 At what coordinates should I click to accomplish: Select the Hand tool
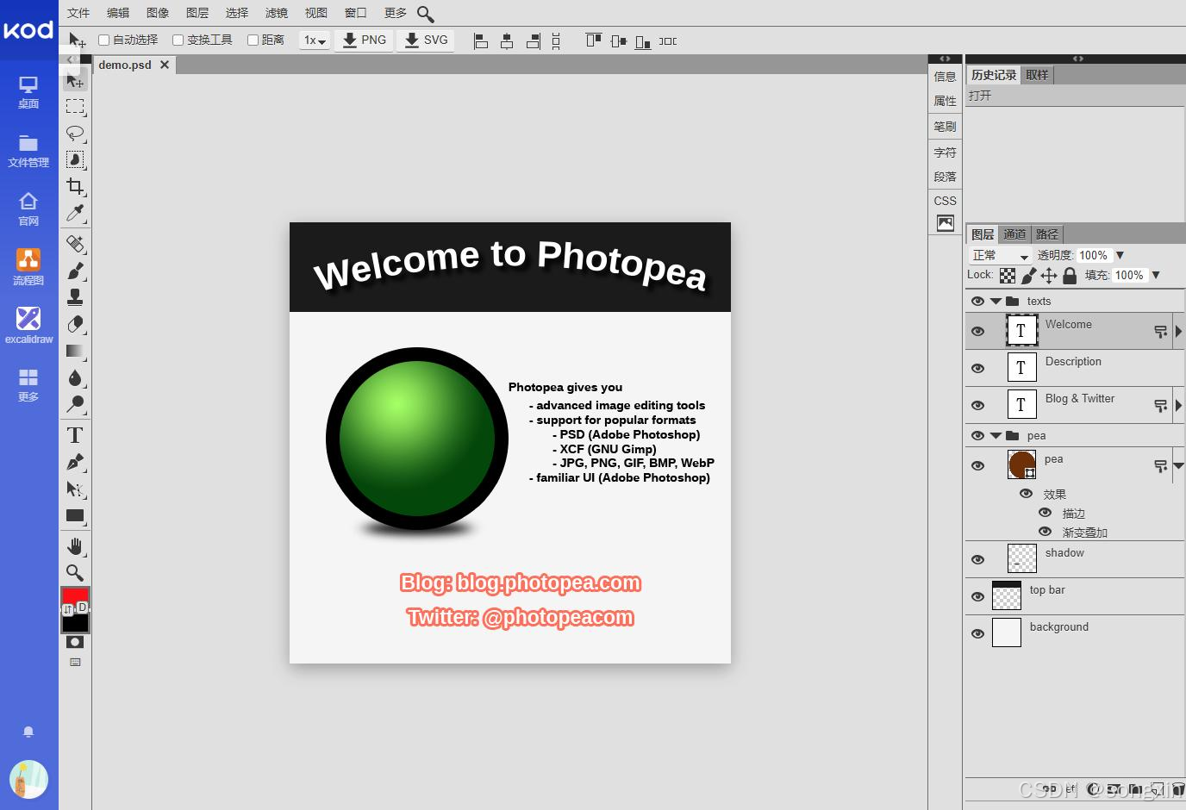75,546
